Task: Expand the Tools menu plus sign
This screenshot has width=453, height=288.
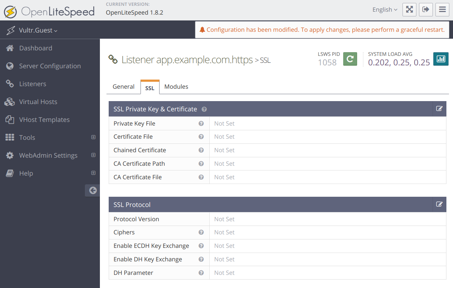Action: [93, 137]
